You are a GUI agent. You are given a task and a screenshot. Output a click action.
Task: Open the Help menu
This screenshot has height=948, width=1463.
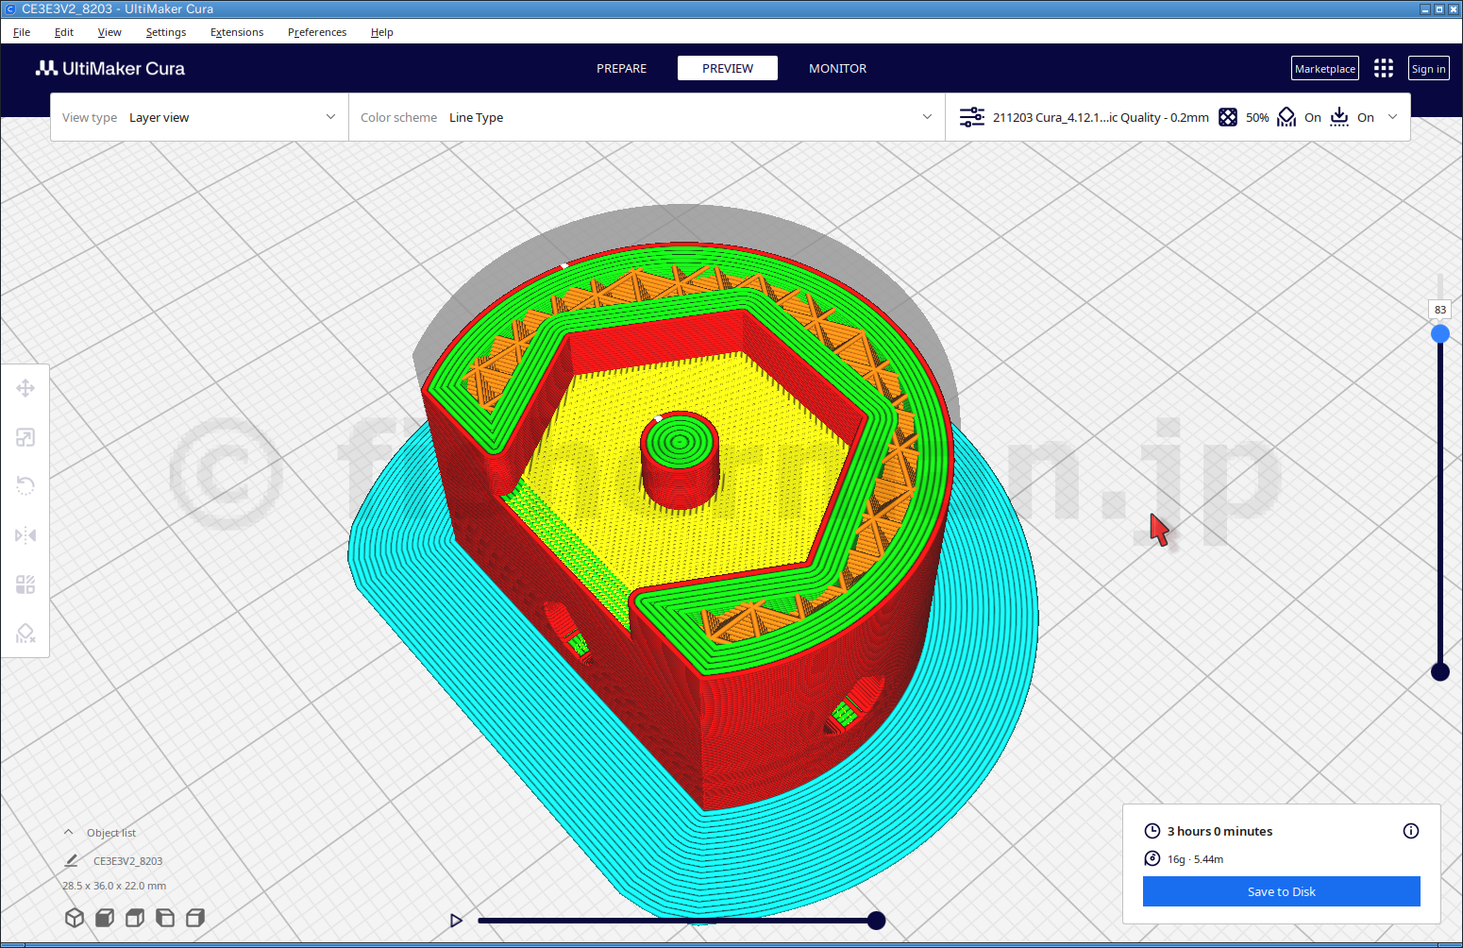[382, 32]
